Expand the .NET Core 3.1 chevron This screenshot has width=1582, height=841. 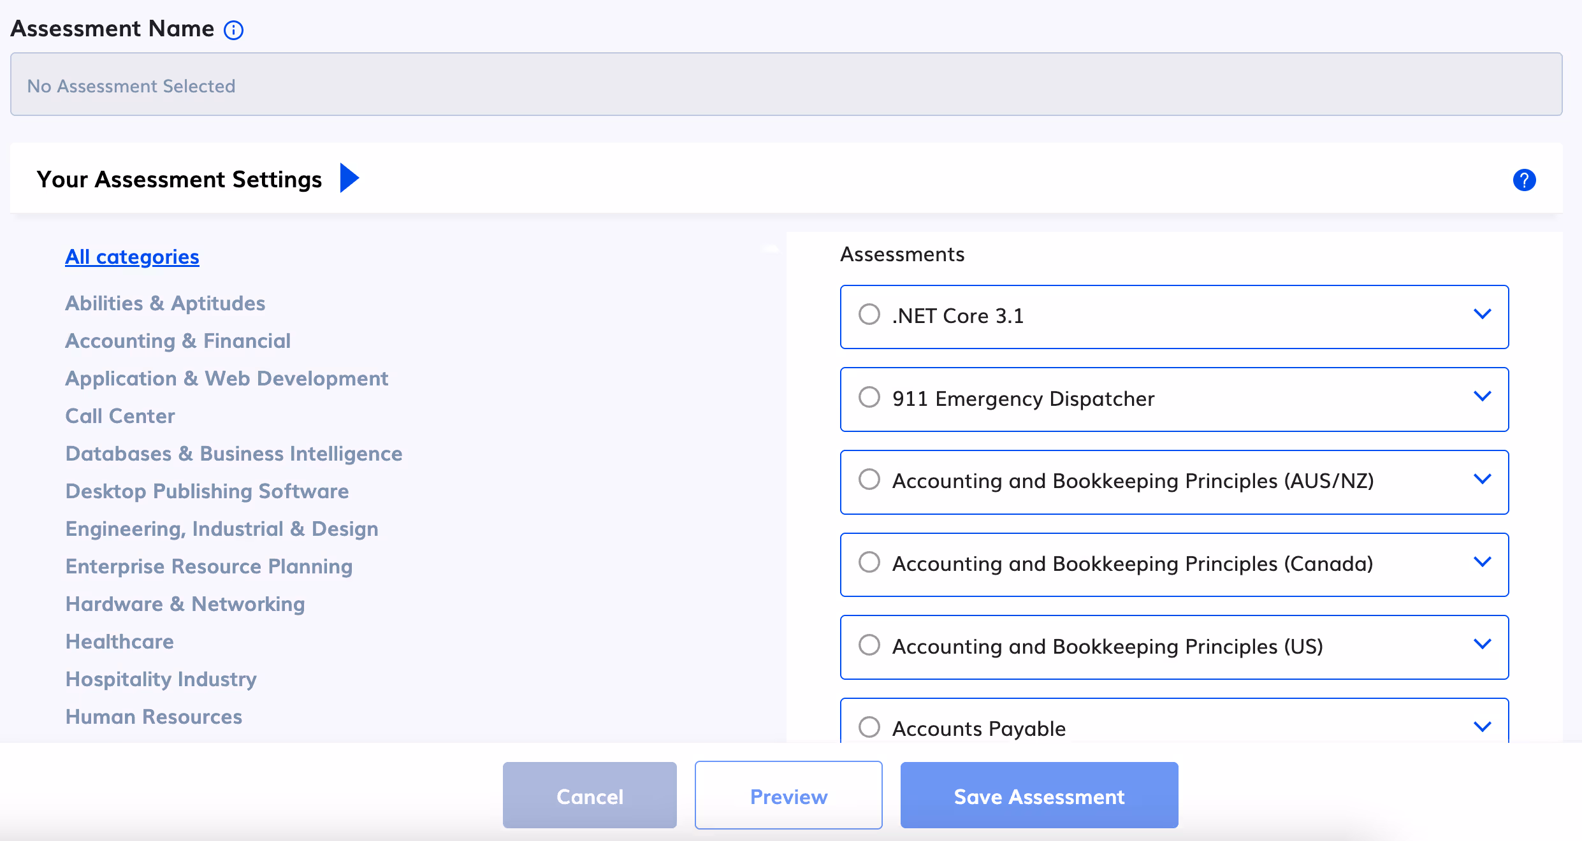coord(1483,314)
